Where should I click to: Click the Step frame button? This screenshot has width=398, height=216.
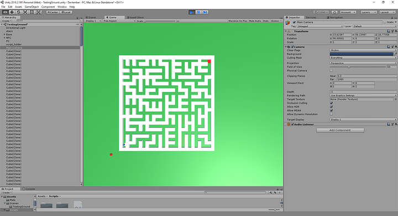click(205, 12)
